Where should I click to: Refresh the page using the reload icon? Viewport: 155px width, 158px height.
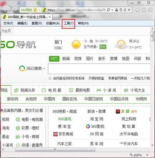[125, 10]
